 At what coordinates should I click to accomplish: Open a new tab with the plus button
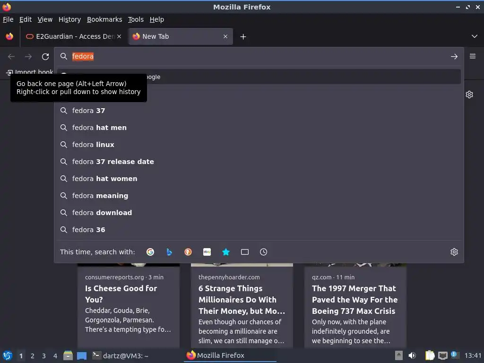pos(243,37)
